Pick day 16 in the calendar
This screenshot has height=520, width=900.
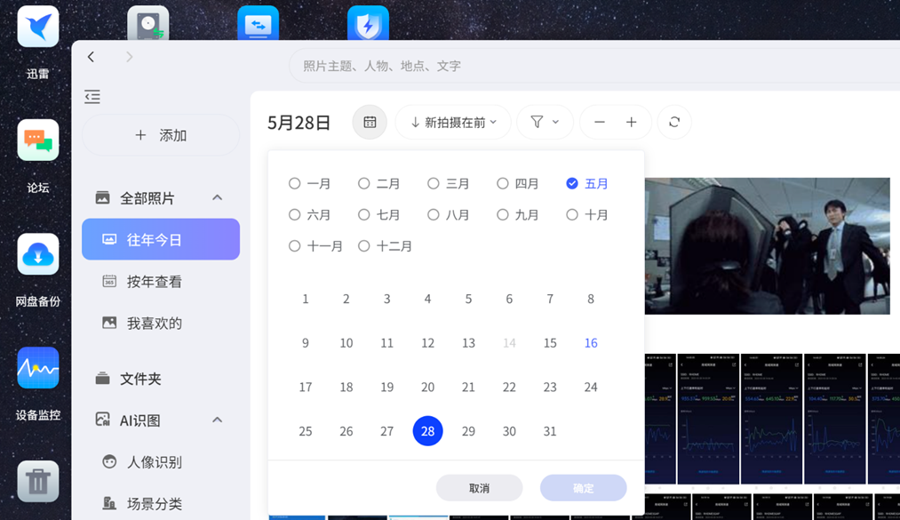591,343
